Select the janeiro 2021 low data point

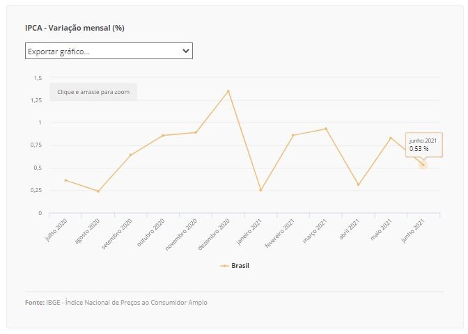pos(260,190)
